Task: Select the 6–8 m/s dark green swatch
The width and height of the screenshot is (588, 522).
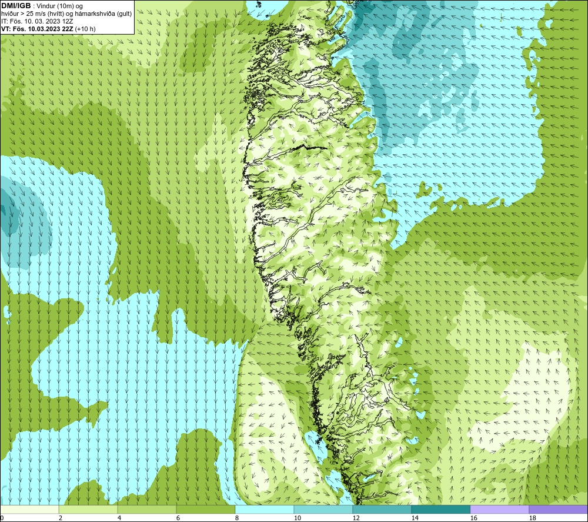Action: click(206, 509)
